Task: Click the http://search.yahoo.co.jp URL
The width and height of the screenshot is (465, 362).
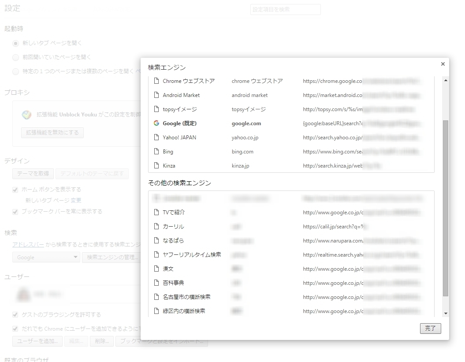Action: tap(332, 138)
